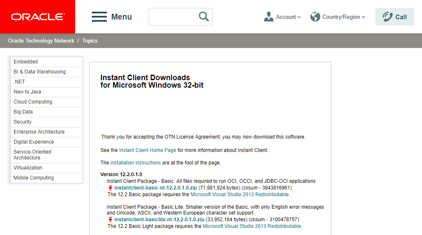Click the installation instructions link

point(135,163)
